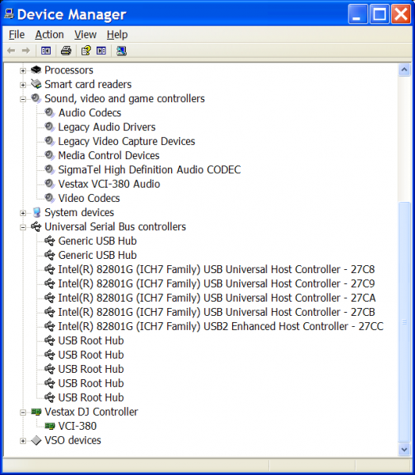
Task: Select the green VCI-380 device icon
Action: click(50, 426)
